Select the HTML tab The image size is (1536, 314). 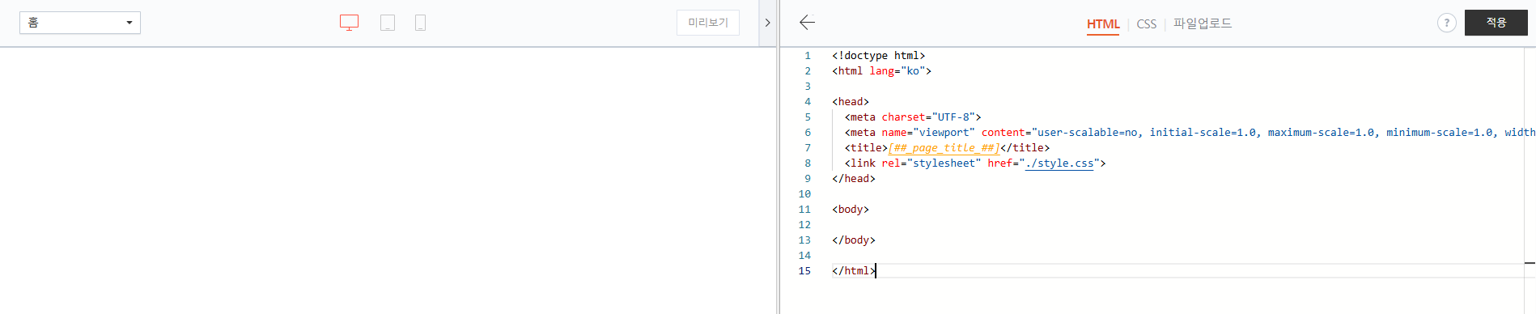(1103, 24)
